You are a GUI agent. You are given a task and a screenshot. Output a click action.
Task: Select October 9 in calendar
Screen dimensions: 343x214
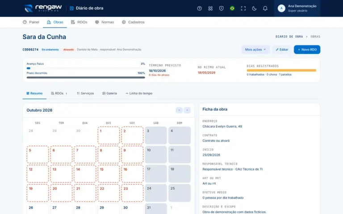tap(132, 155)
